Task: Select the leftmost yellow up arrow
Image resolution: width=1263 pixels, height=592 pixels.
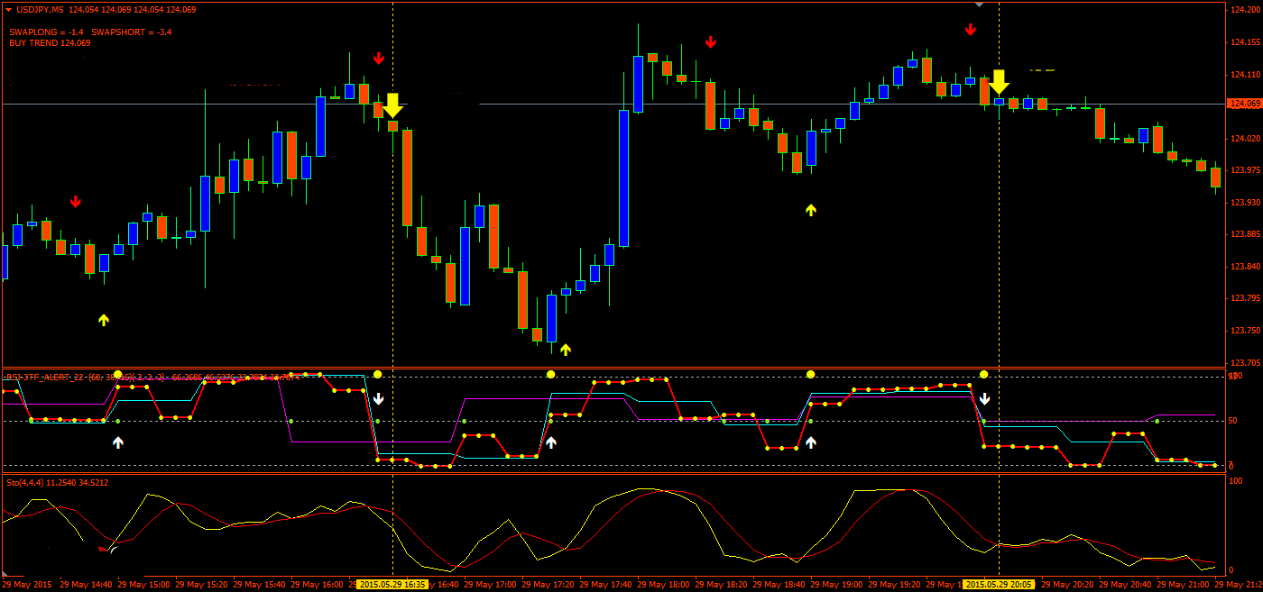Action: (104, 319)
